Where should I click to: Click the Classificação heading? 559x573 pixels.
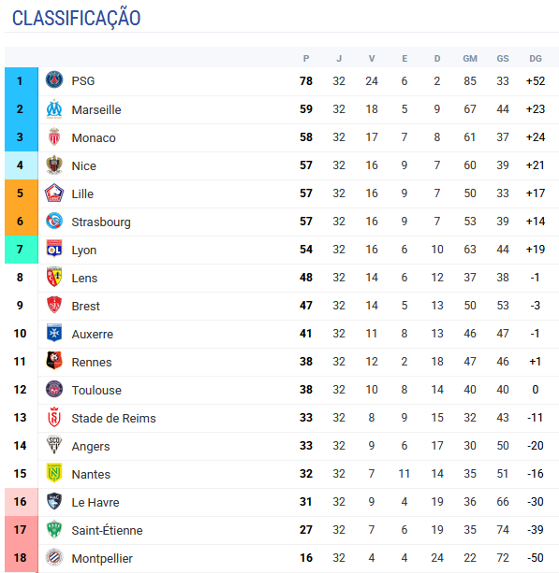(x=76, y=18)
